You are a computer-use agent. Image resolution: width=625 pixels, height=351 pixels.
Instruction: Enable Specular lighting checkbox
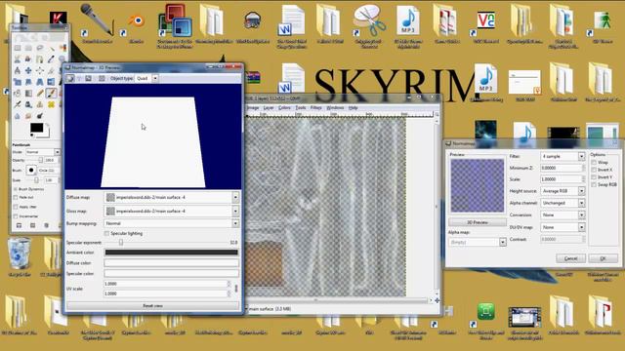[106, 234]
